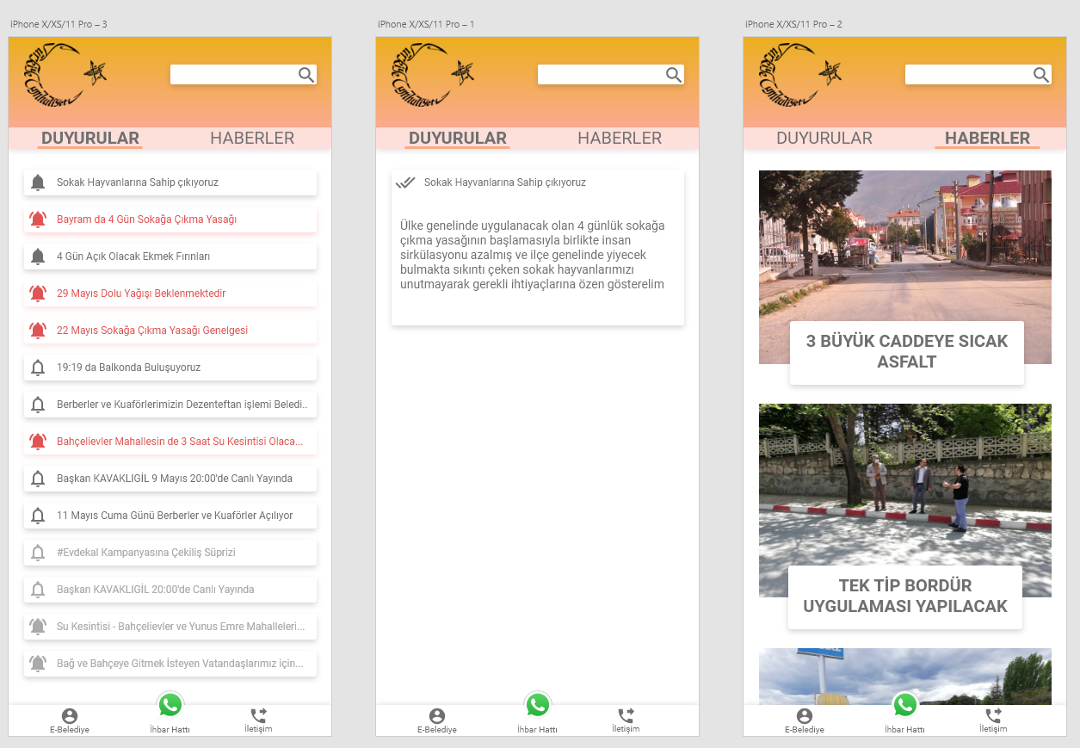Click bell icon beside Berberler ve Kuaförlerimizin Dezenteftan

(38, 405)
